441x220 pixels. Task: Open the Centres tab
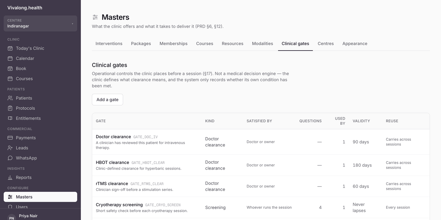(x=326, y=44)
